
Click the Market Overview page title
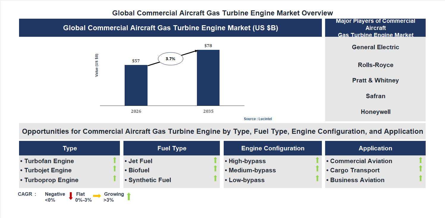[x=223, y=13]
